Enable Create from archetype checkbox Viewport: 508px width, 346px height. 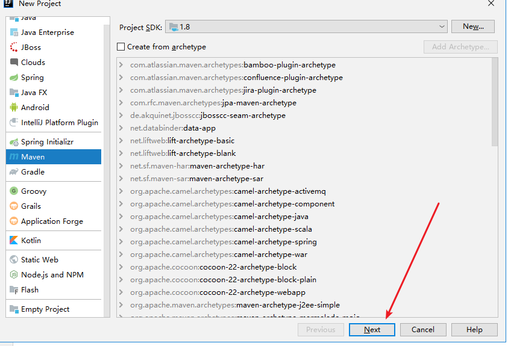pos(121,47)
